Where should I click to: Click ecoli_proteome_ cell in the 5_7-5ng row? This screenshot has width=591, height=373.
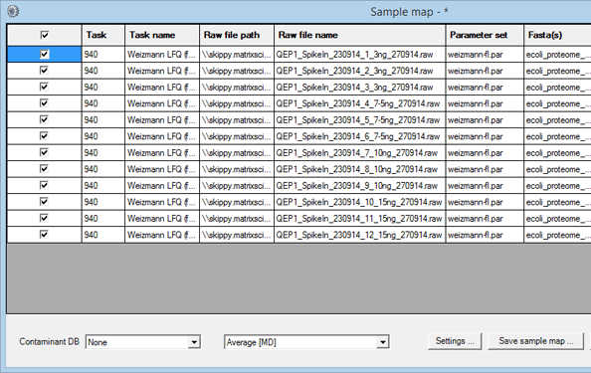tap(557, 119)
